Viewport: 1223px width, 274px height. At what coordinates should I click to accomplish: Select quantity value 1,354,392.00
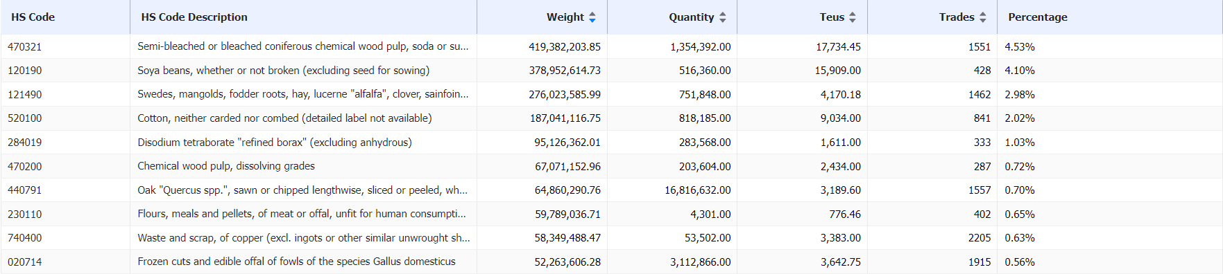point(701,47)
